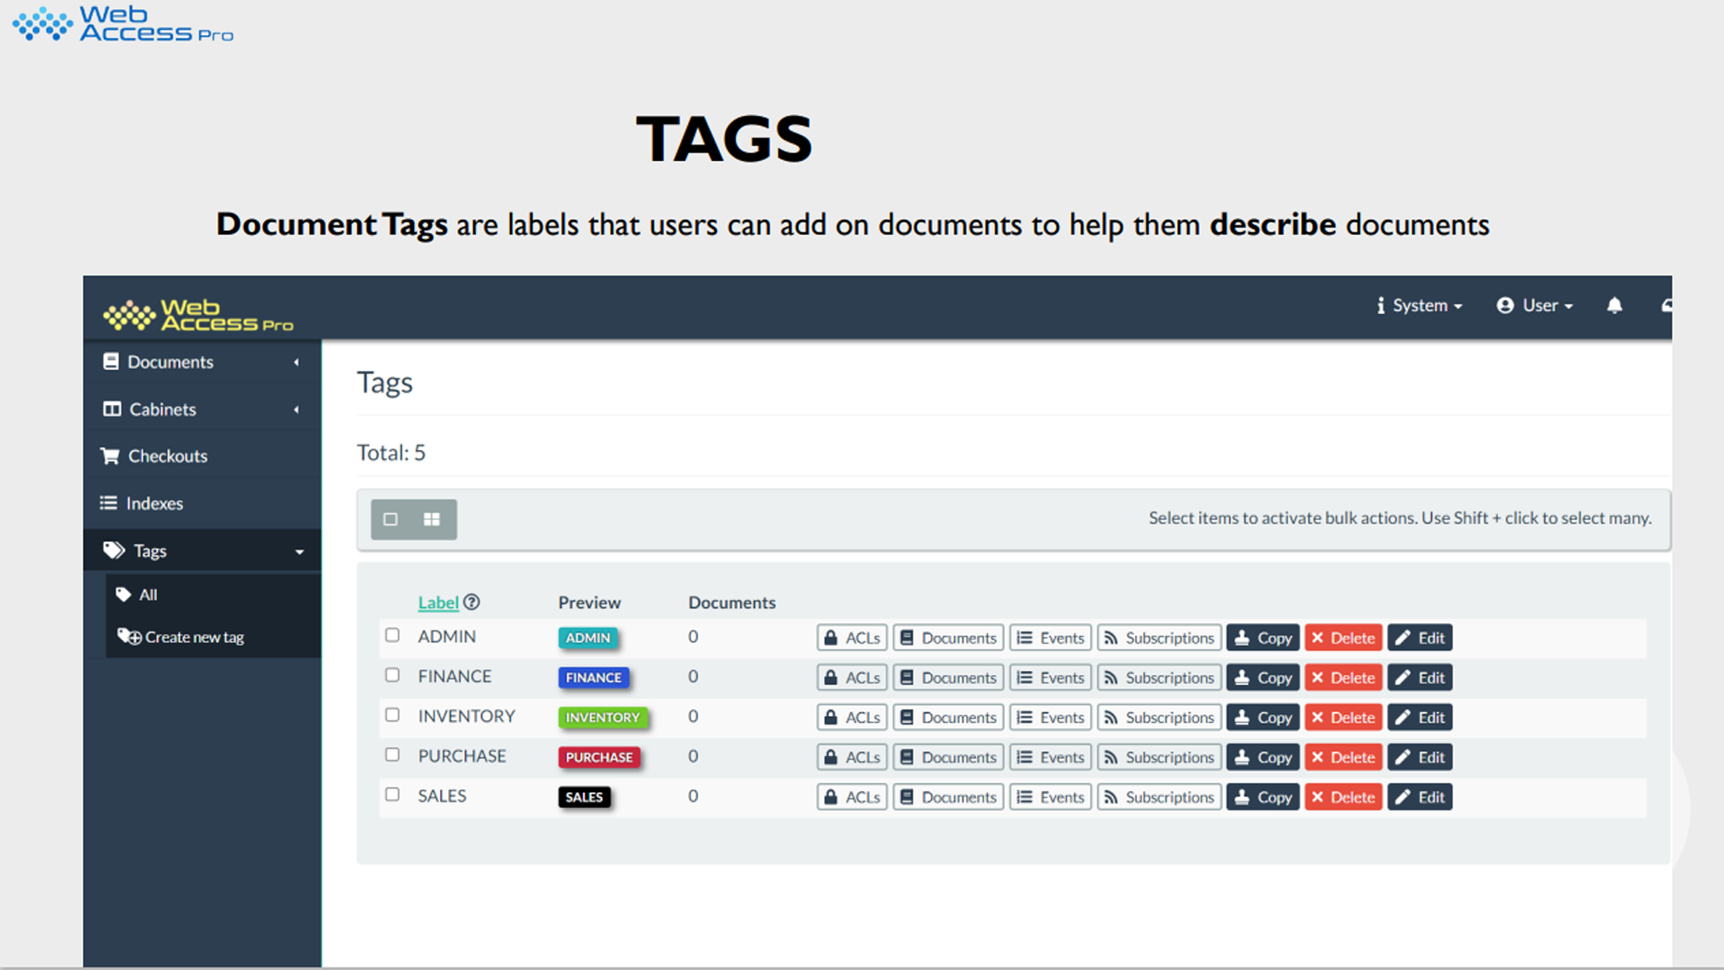Screen dimensions: 1724x970
Task: Tick the SALES tag checkbox
Action: click(392, 794)
